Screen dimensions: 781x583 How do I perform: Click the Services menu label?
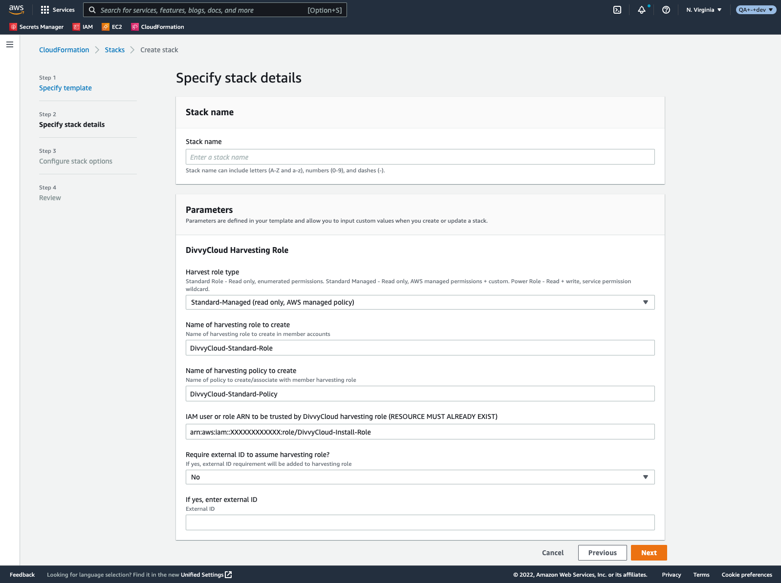64,10
